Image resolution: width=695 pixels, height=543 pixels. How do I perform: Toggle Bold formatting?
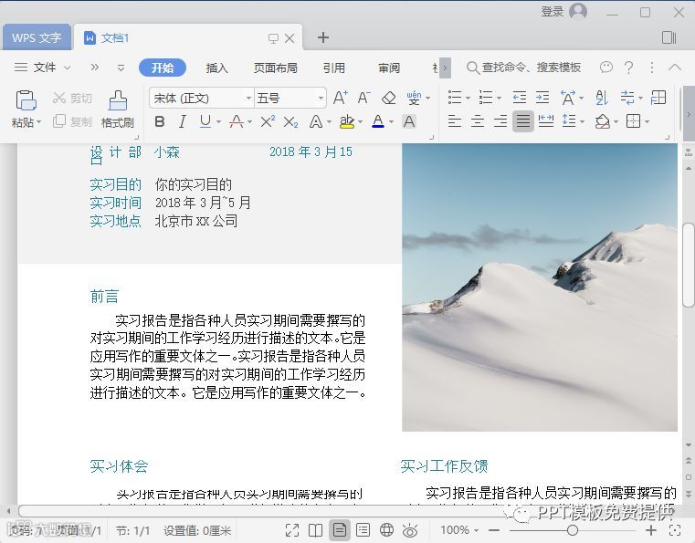[160, 121]
